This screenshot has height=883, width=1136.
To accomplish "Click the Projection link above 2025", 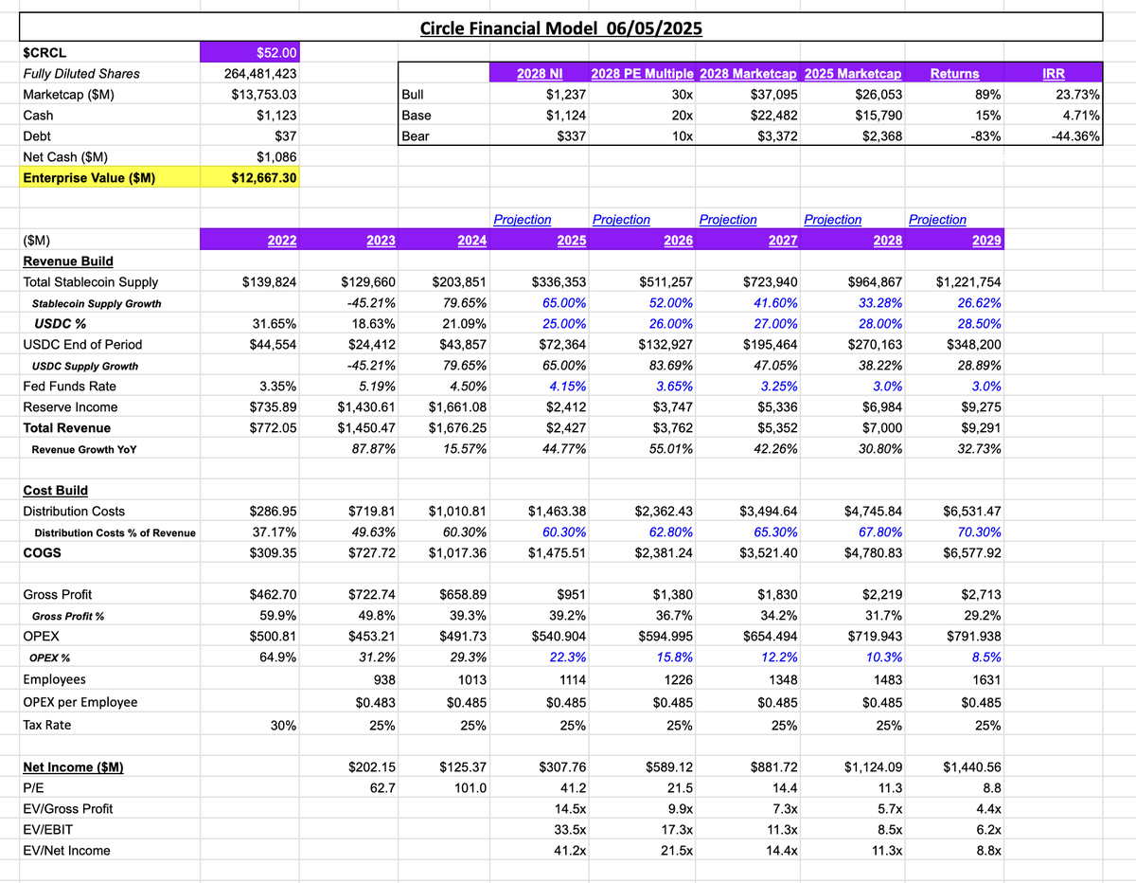I will coord(523,220).
